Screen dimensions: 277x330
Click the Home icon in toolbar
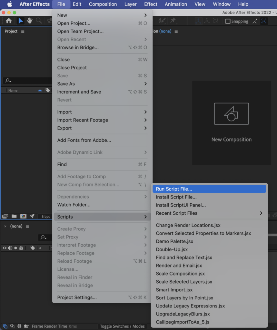pyautogui.click(x=9, y=21)
